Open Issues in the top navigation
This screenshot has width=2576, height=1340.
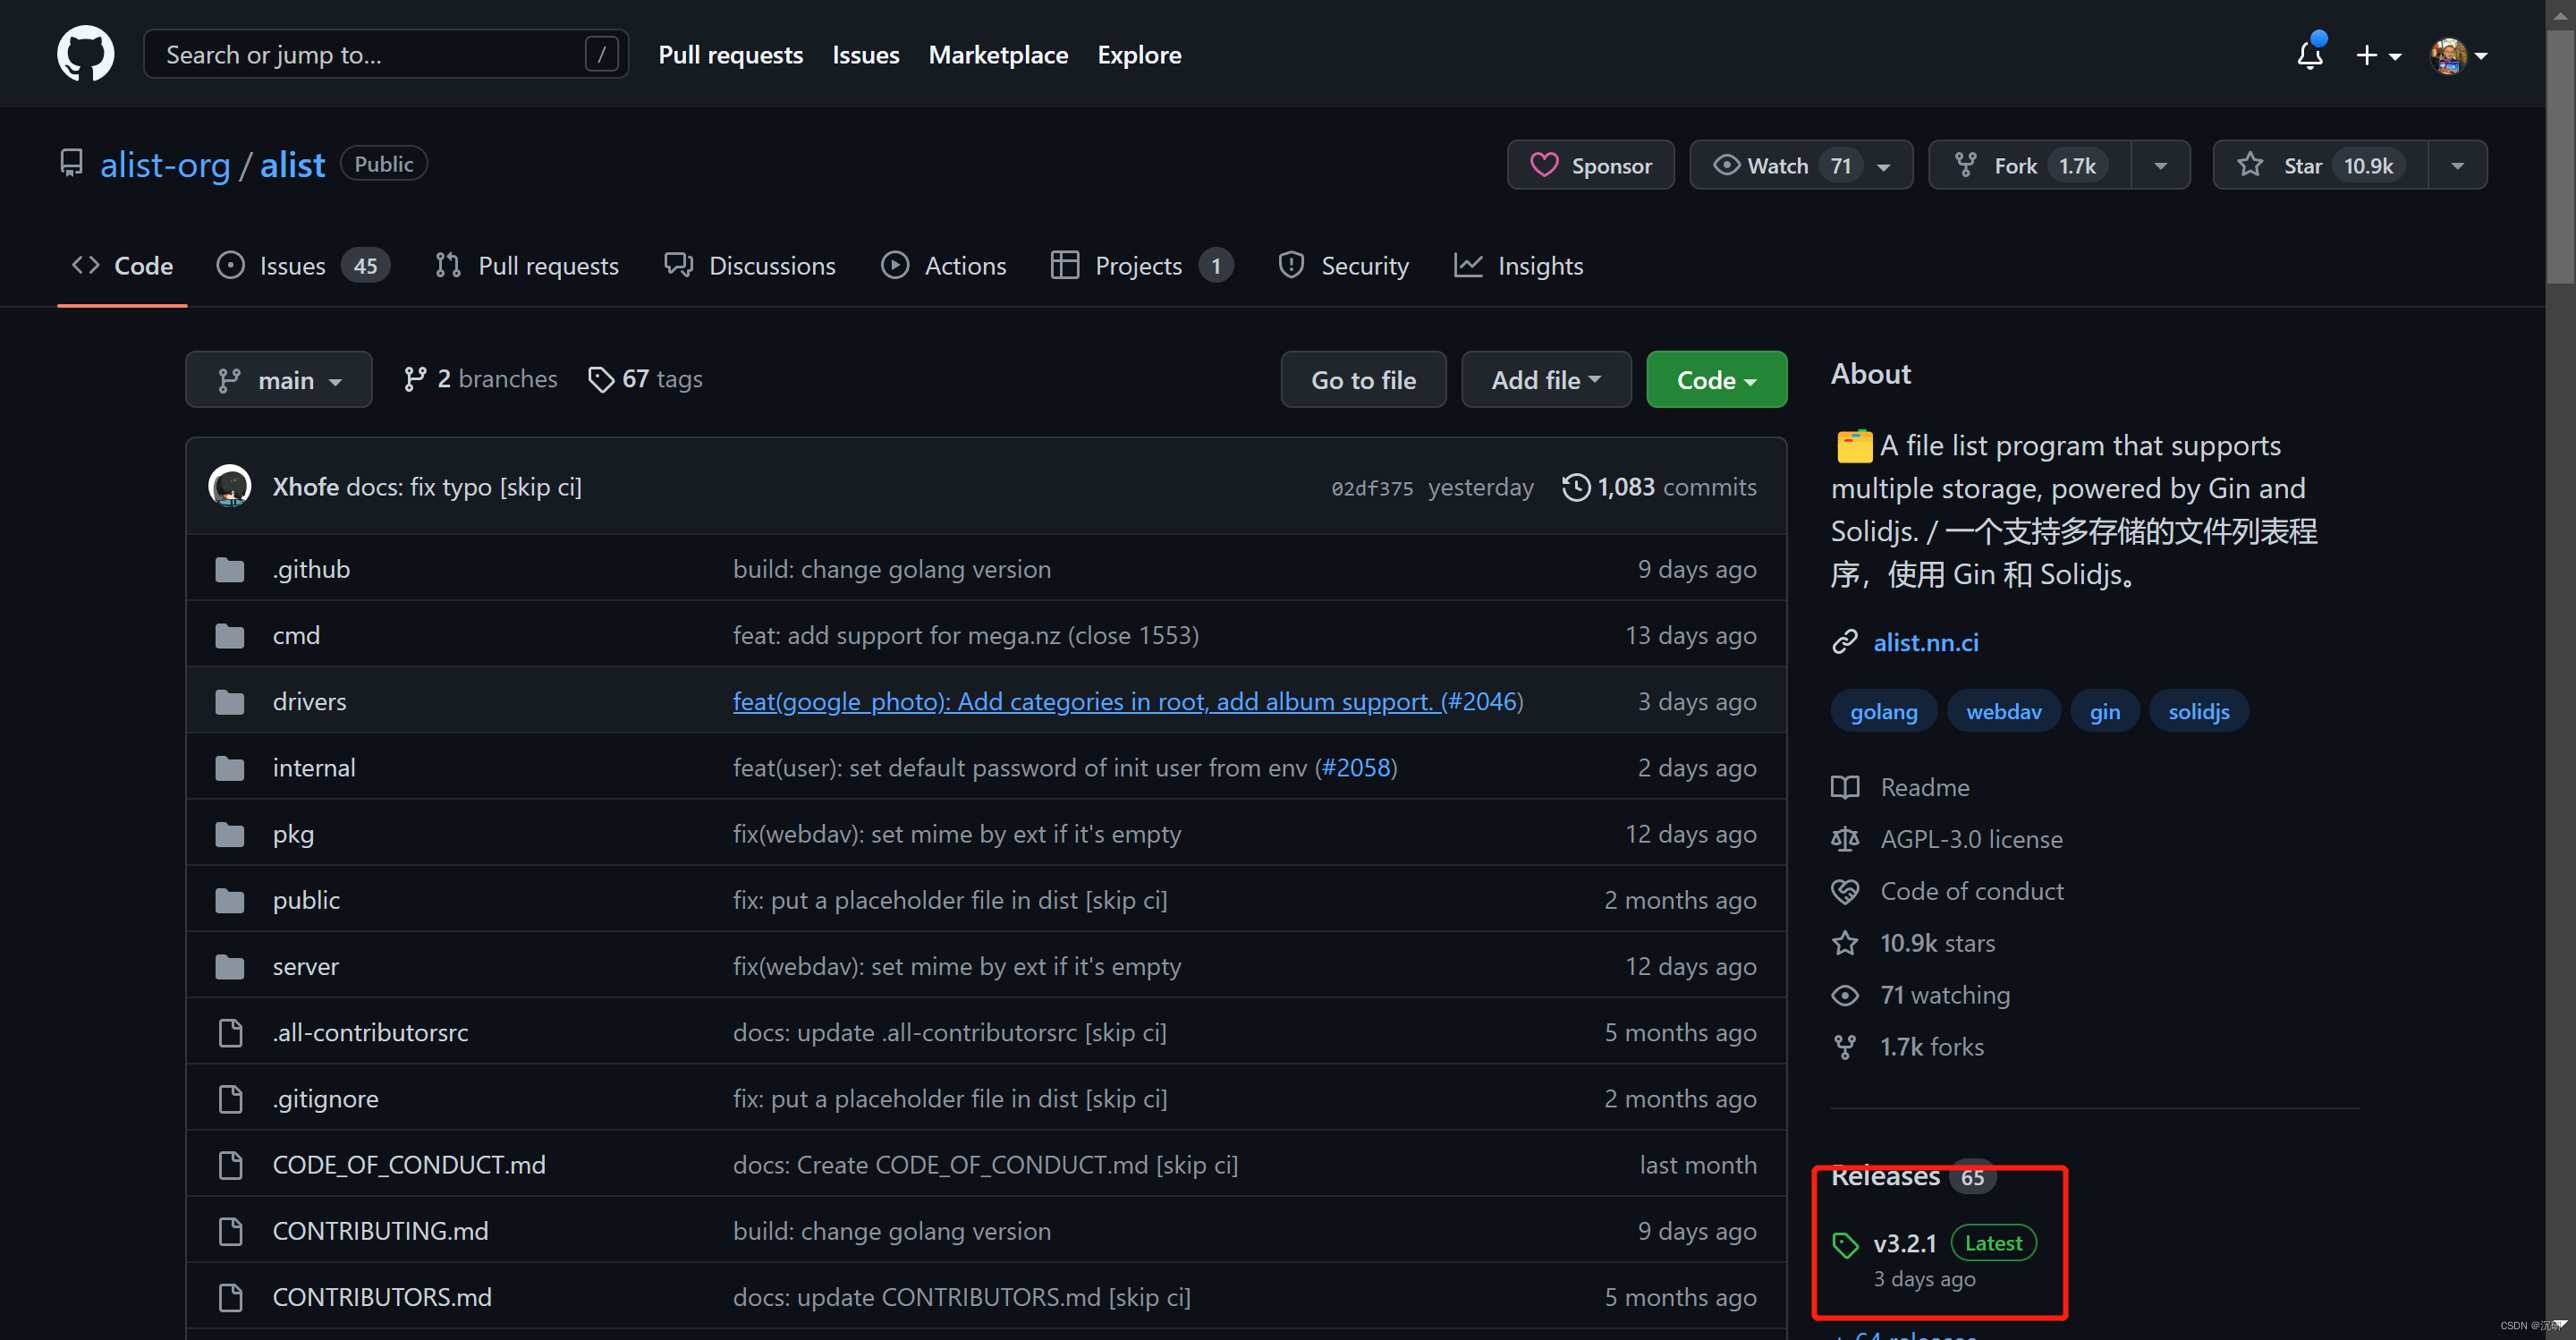click(x=866, y=54)
